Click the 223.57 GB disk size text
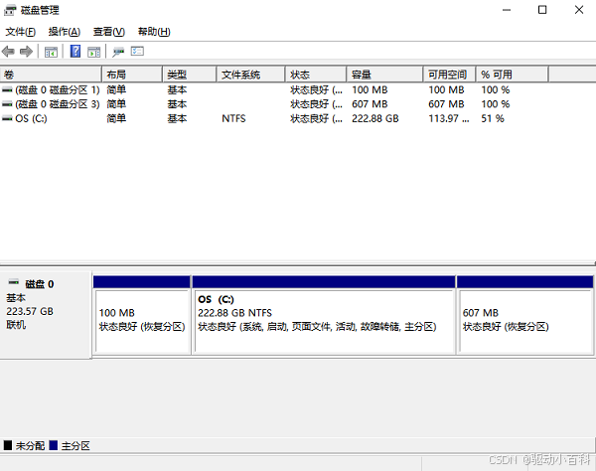Image resolution: width=596 pixels, height=471 pixels. point(30,311)
